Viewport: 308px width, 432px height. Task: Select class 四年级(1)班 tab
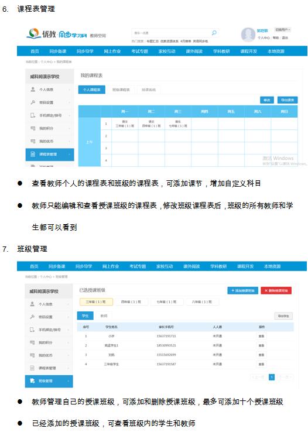click(x=131, y=301)
